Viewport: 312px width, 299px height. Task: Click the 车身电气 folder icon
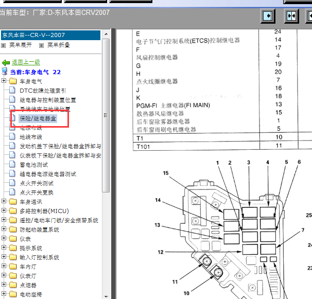click(x=13, y=81)
